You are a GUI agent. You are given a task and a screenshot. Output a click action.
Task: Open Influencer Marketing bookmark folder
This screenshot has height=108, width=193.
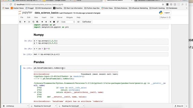(x=138, y=8)
